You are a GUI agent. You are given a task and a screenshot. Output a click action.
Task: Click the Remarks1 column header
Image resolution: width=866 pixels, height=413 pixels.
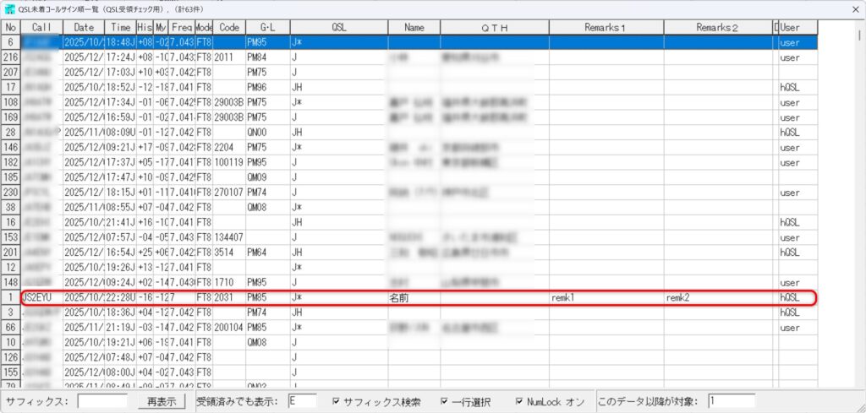coord(606,28)
